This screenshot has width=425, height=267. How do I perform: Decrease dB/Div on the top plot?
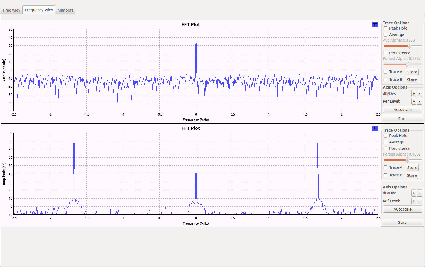pyautogui.click(x=419, y=93)
